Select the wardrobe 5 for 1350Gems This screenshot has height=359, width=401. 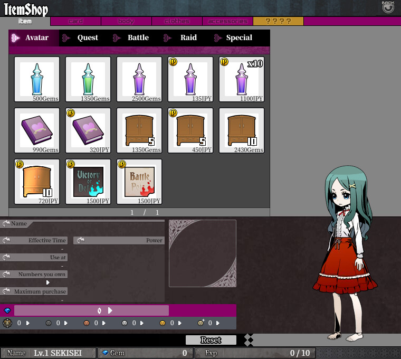[x=139, y=130]
